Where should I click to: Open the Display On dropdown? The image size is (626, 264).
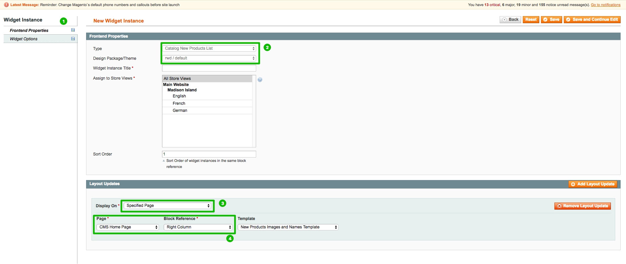coord(168,206)
